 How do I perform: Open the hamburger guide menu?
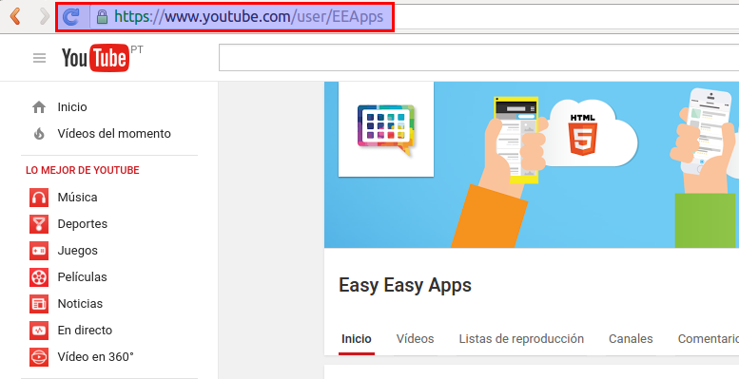pos(40,58)
